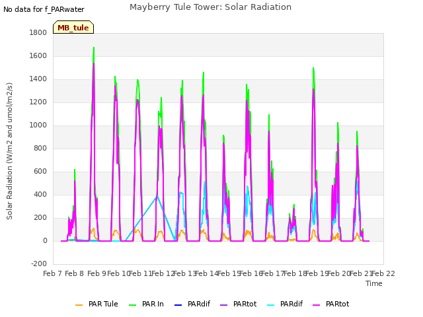The height and width of the screenshot is (317, 423).
Task: Click the Feb 9 x-axis tick label
Action: click(x=96, y=273)
